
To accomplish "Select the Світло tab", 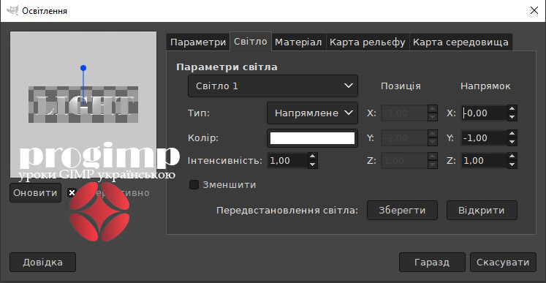I will [x=251, y=42].
